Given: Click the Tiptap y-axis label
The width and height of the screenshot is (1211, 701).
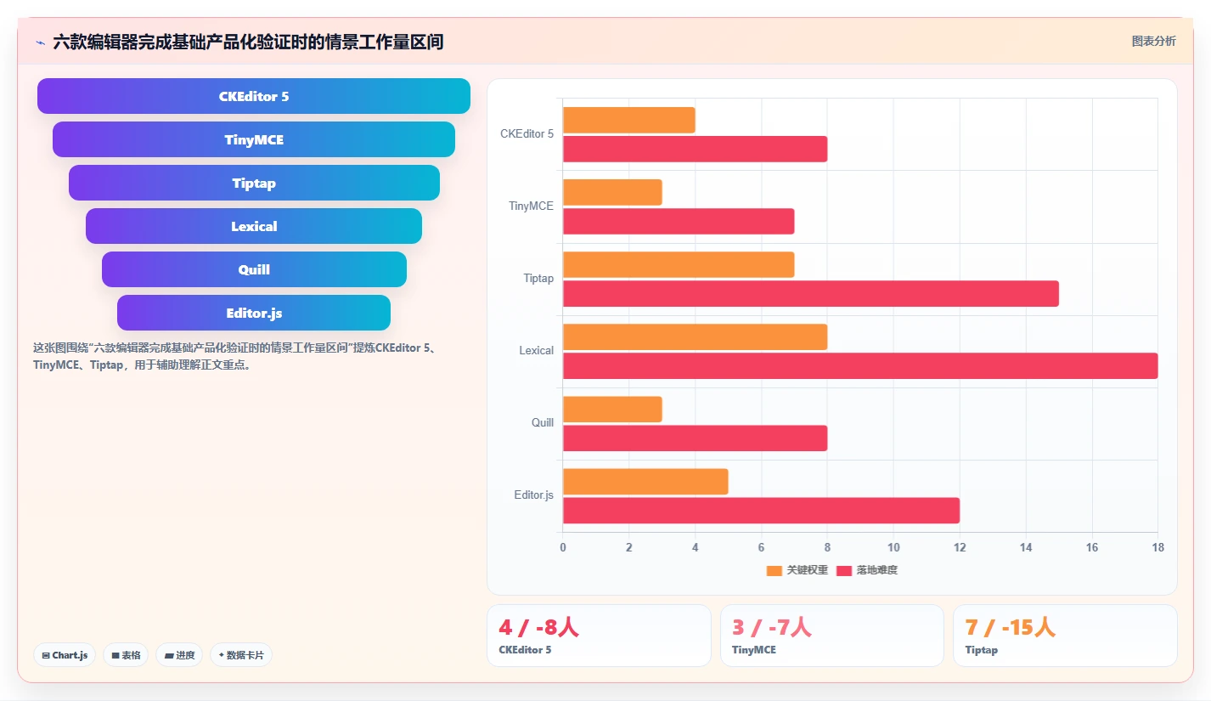Looking at the screenshot, I should point(538,279).
